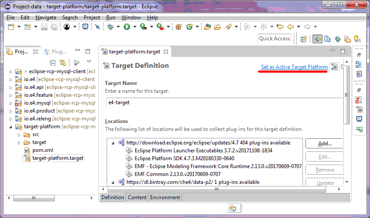Select Eclipse Platform SDK 4.7.3 entry
The image size is (370, 218).
(x=184, y=158)
